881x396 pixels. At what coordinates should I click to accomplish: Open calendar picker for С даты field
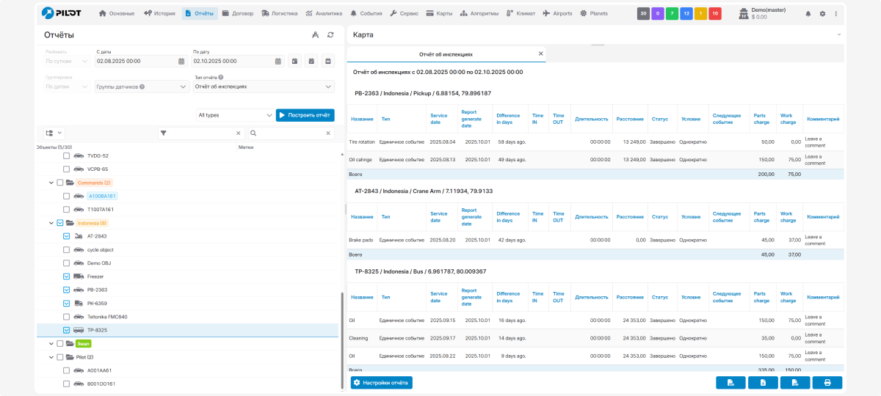181,62
